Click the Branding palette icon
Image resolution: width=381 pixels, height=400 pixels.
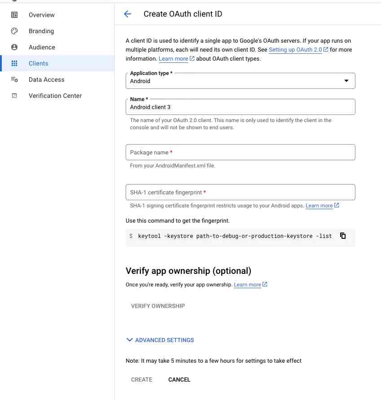(x=14, y=31)
